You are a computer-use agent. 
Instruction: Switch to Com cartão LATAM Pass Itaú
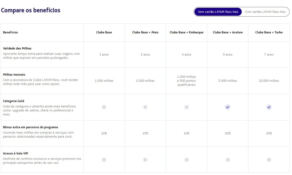(265, 12)
